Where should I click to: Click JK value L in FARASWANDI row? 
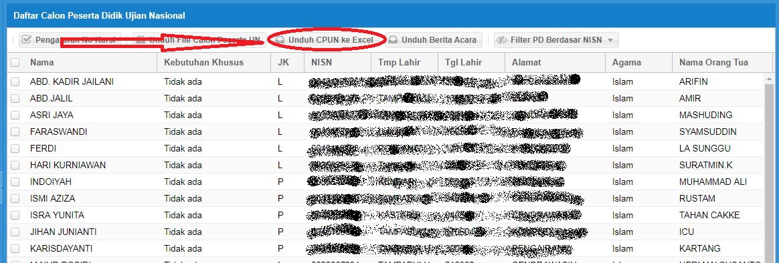(x=280, y=131)
